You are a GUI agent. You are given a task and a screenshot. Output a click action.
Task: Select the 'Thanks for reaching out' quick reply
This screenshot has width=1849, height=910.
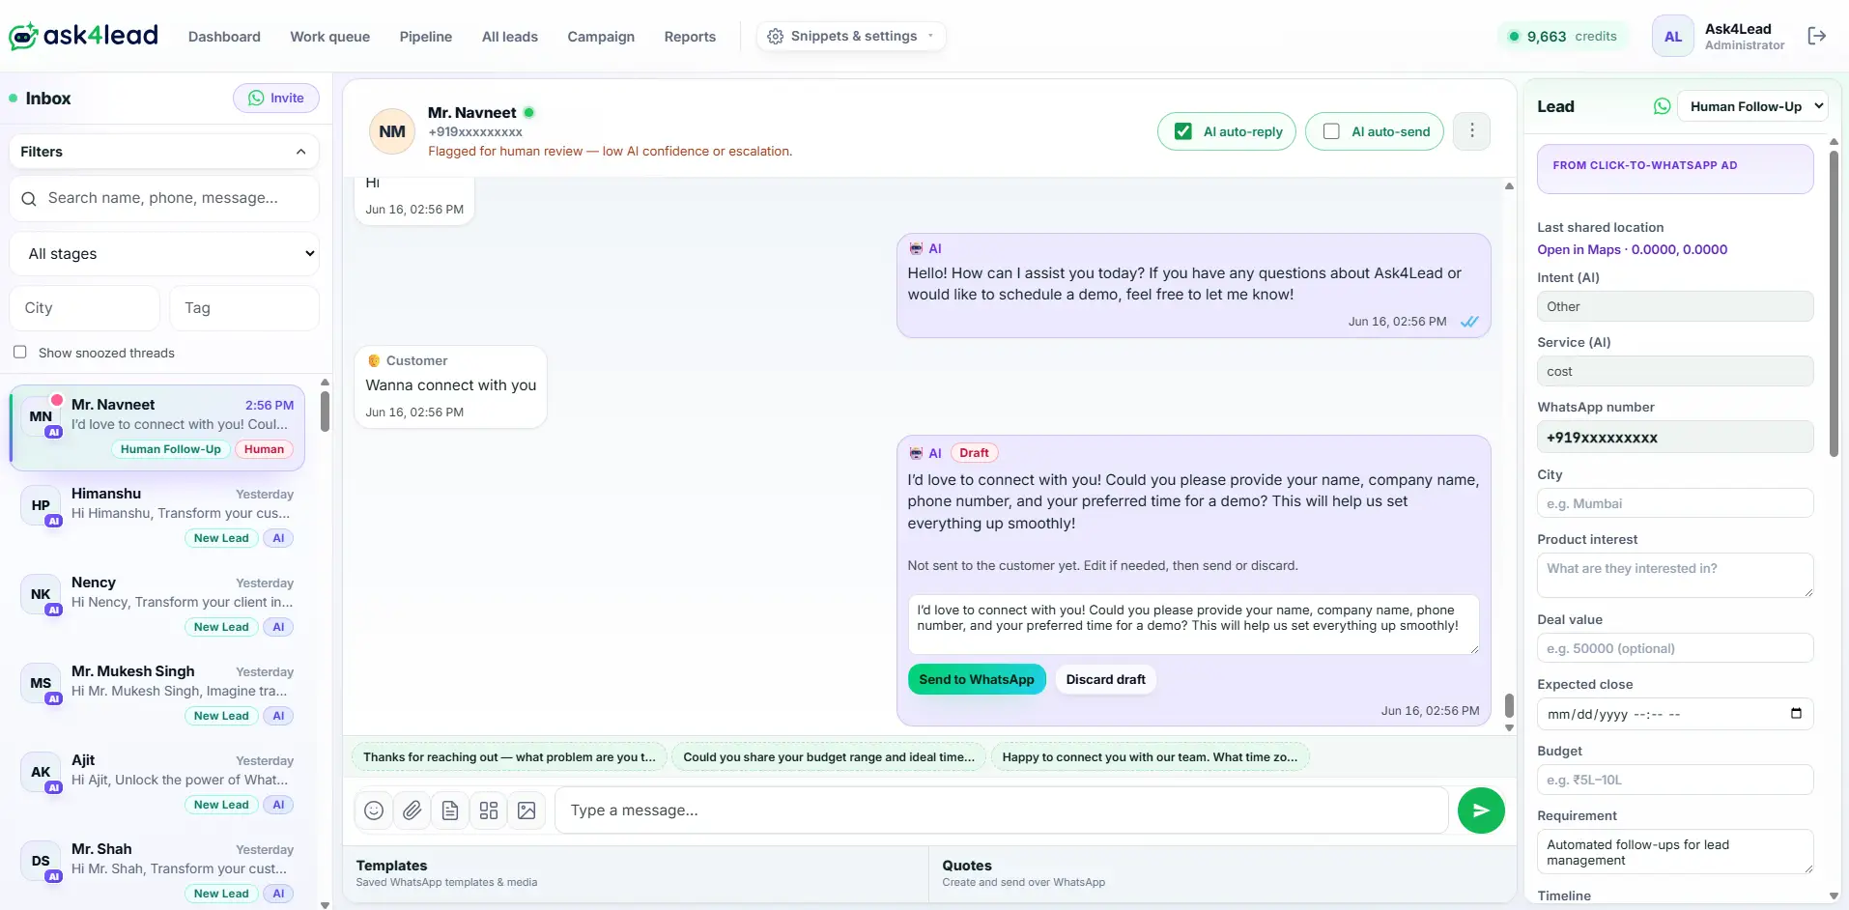[x=509, y=757]
